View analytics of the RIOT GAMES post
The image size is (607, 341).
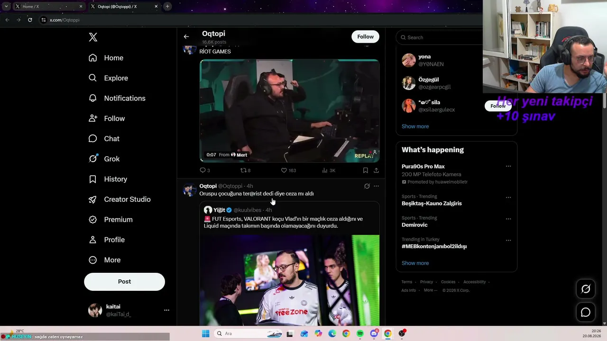click(x=329, y=170)
